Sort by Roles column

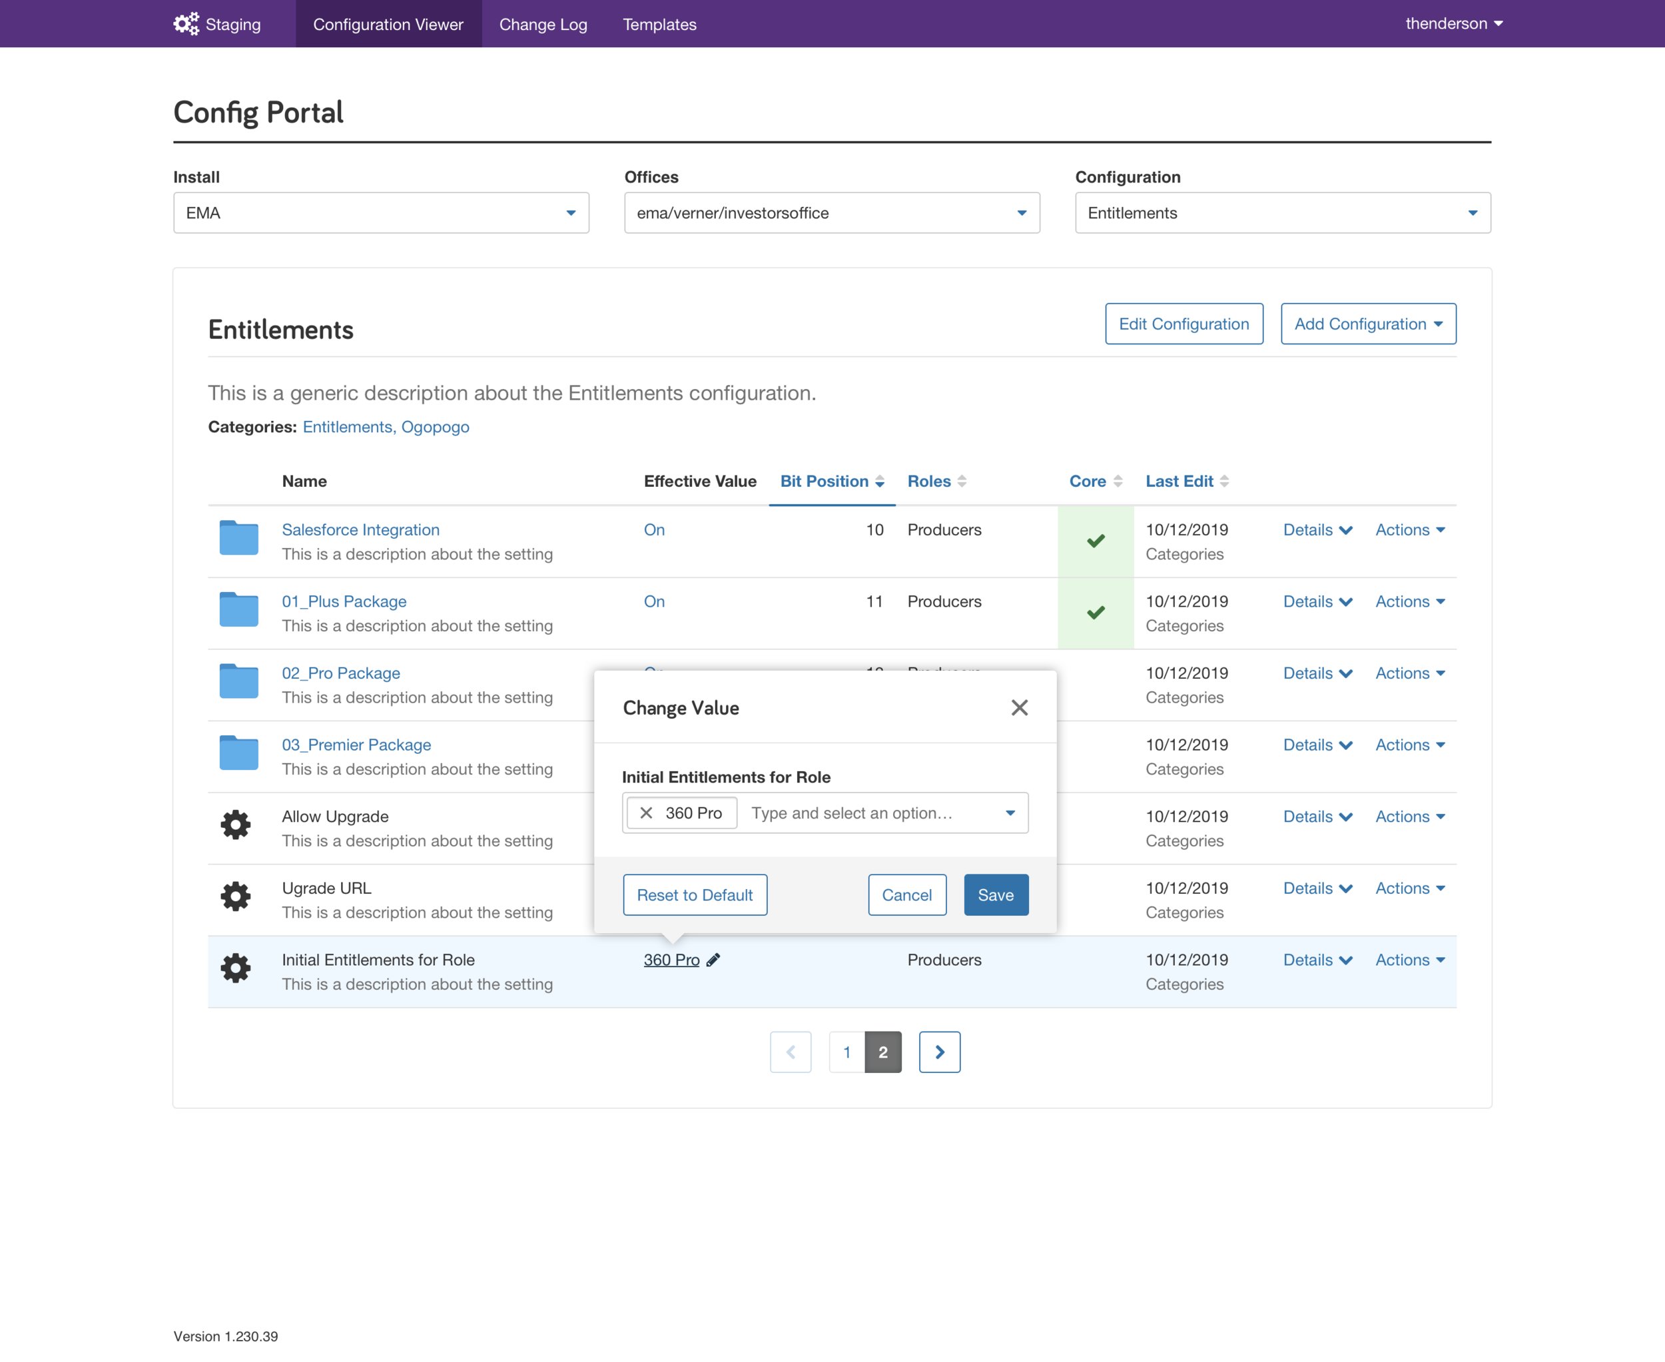(937, 481)
